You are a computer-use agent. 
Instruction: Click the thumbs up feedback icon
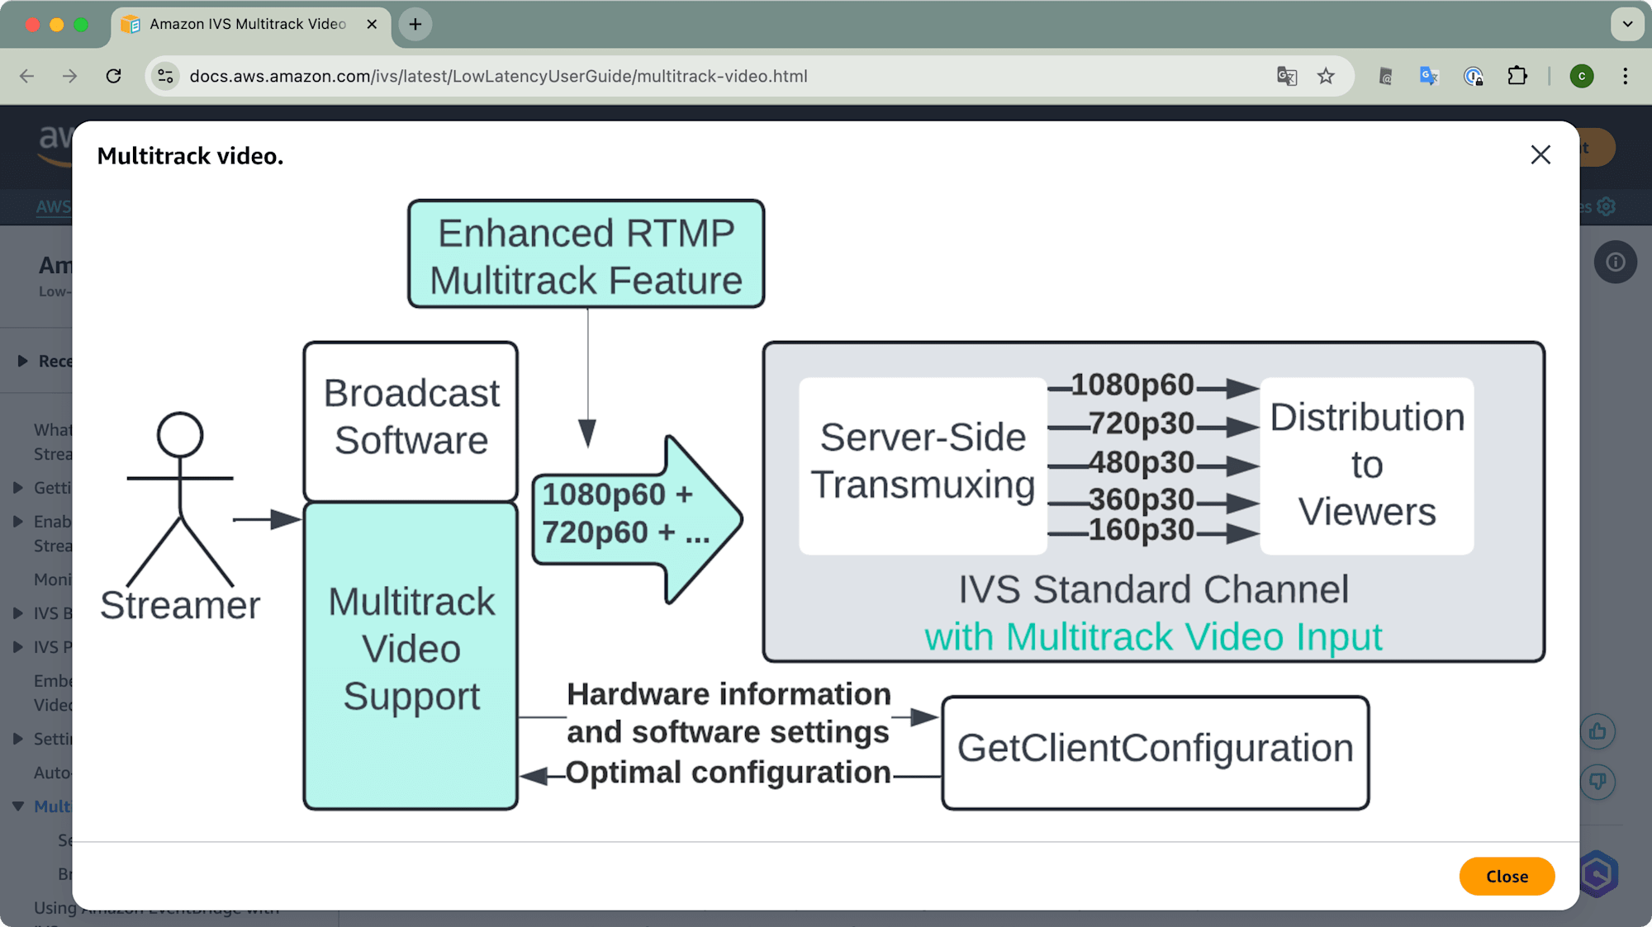(1598, 731)
